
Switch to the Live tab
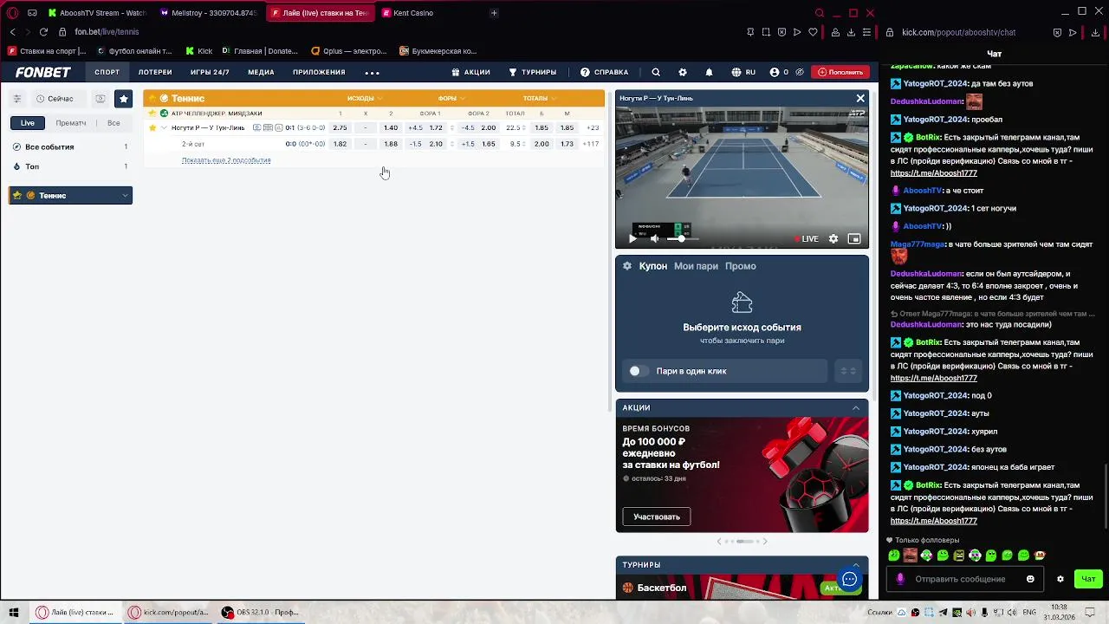(x=28, y=123)
